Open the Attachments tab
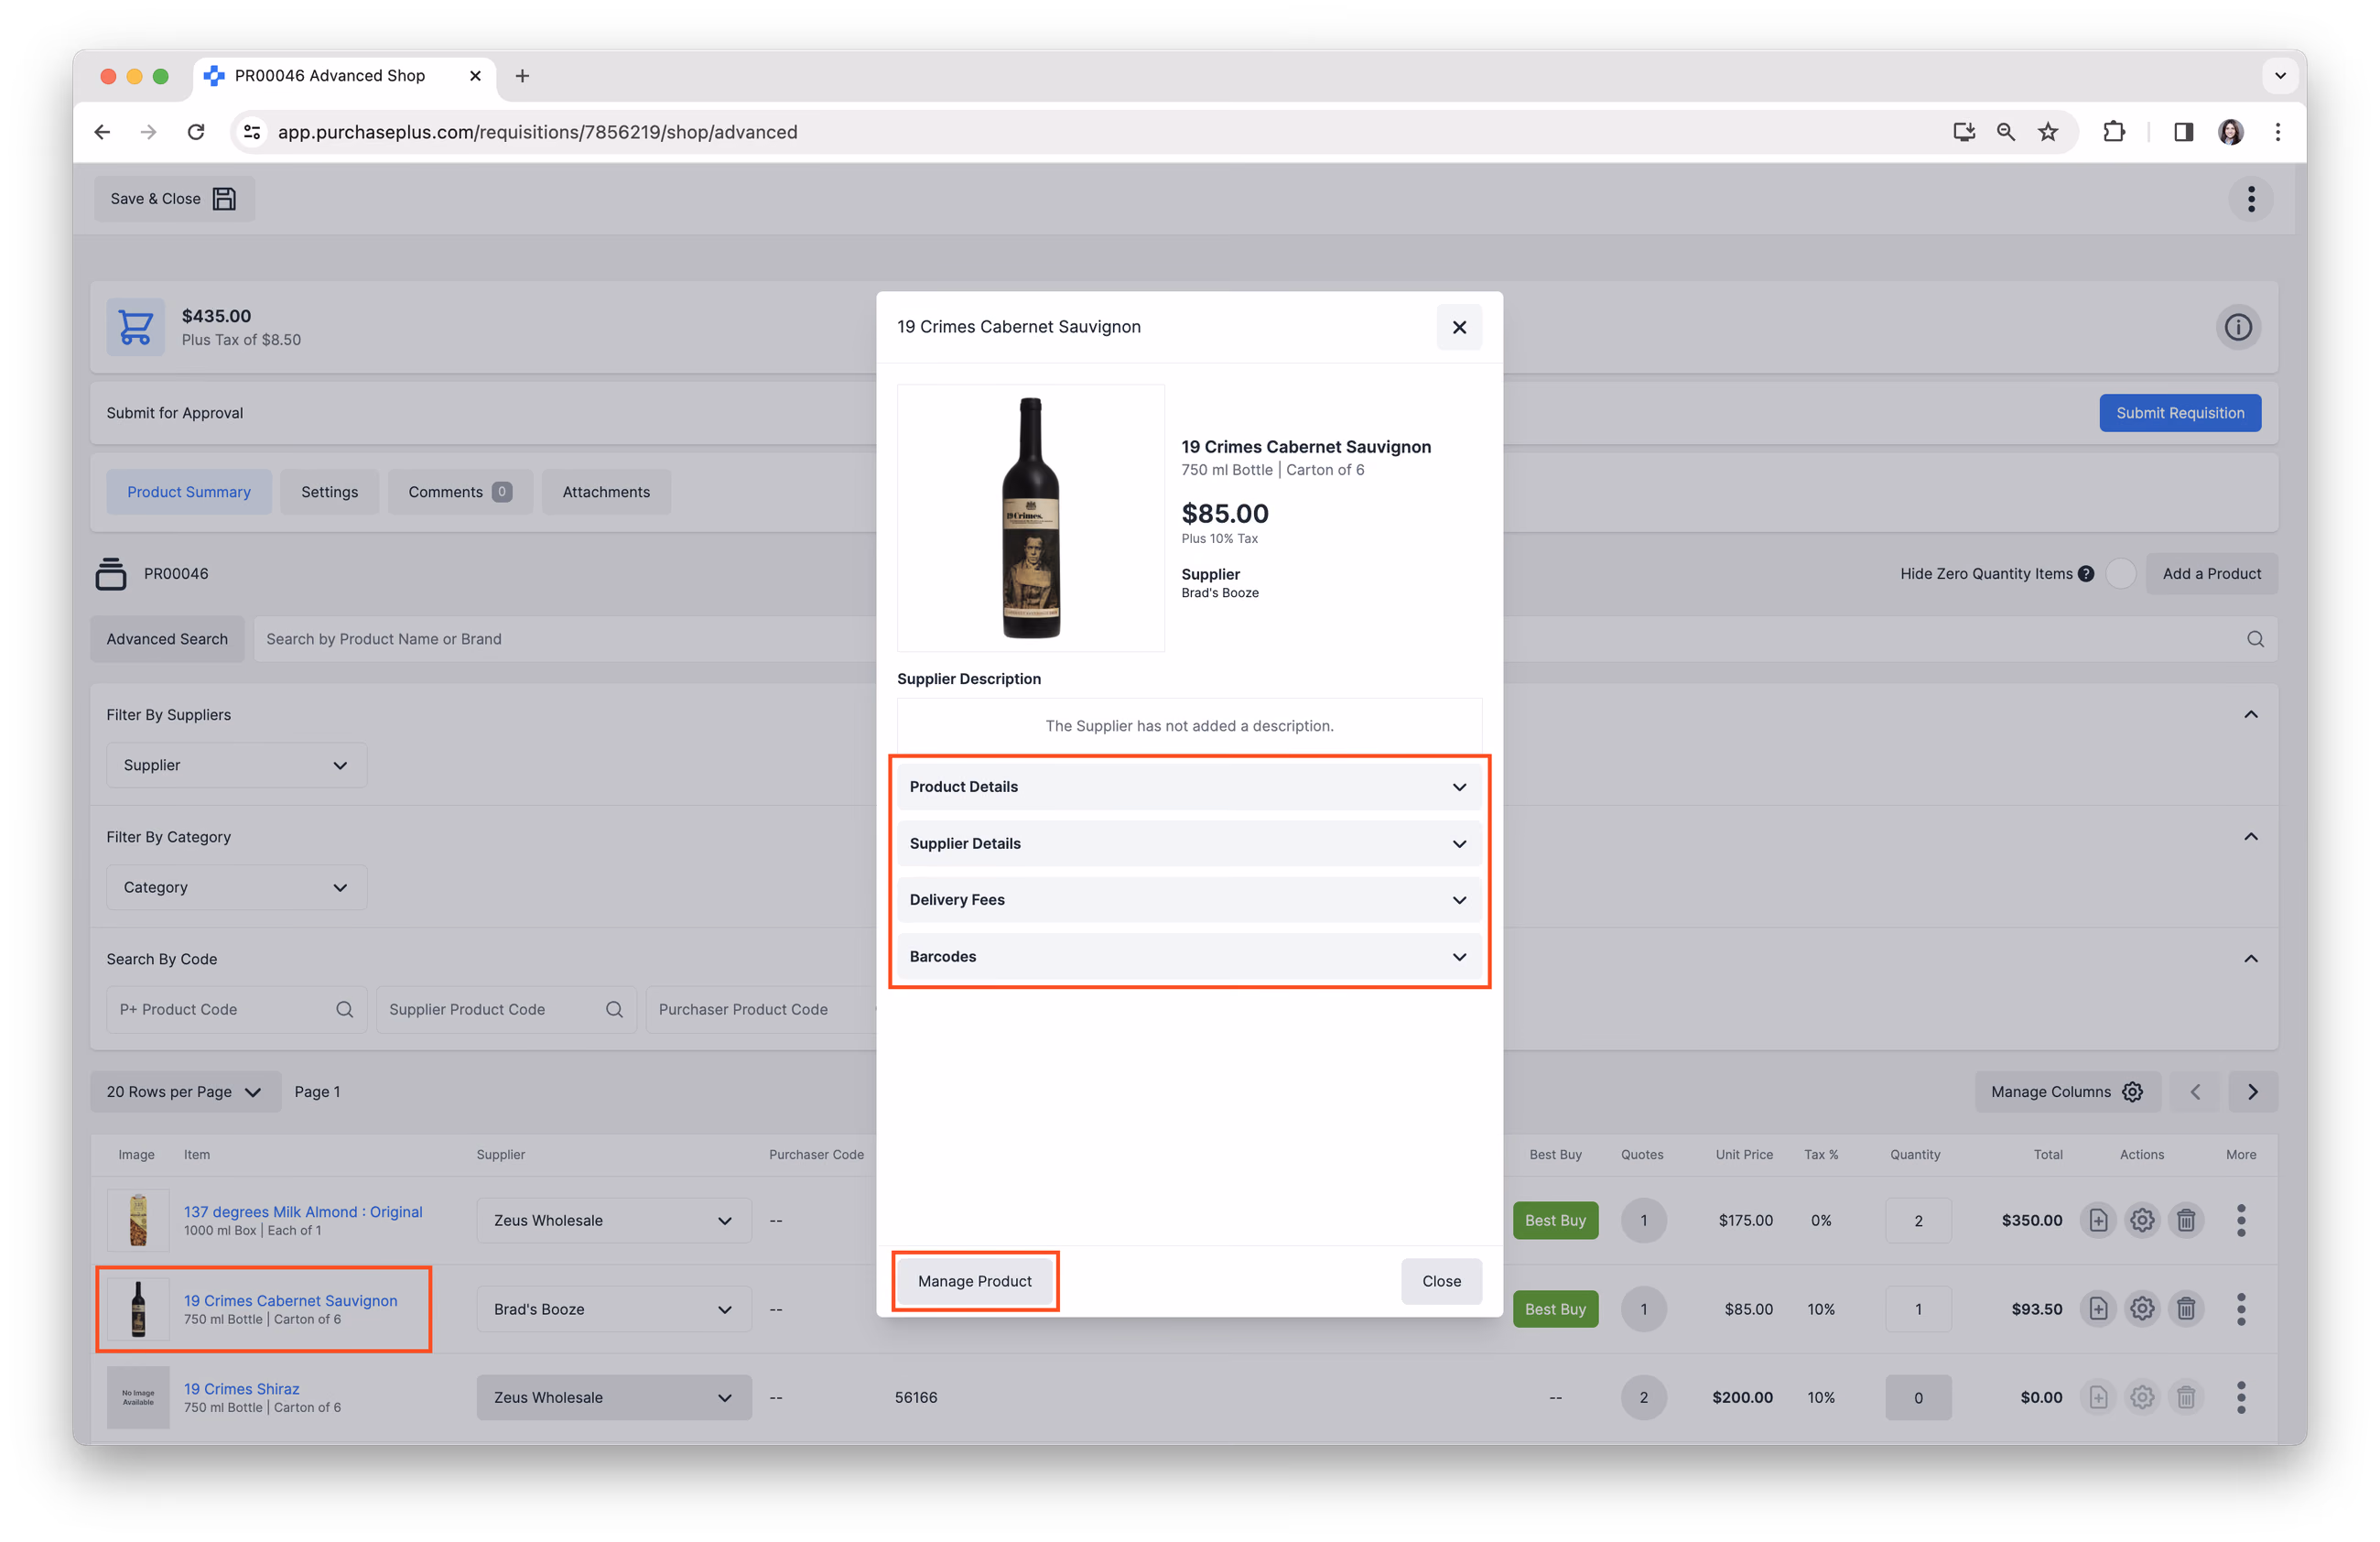 point(606,492)
